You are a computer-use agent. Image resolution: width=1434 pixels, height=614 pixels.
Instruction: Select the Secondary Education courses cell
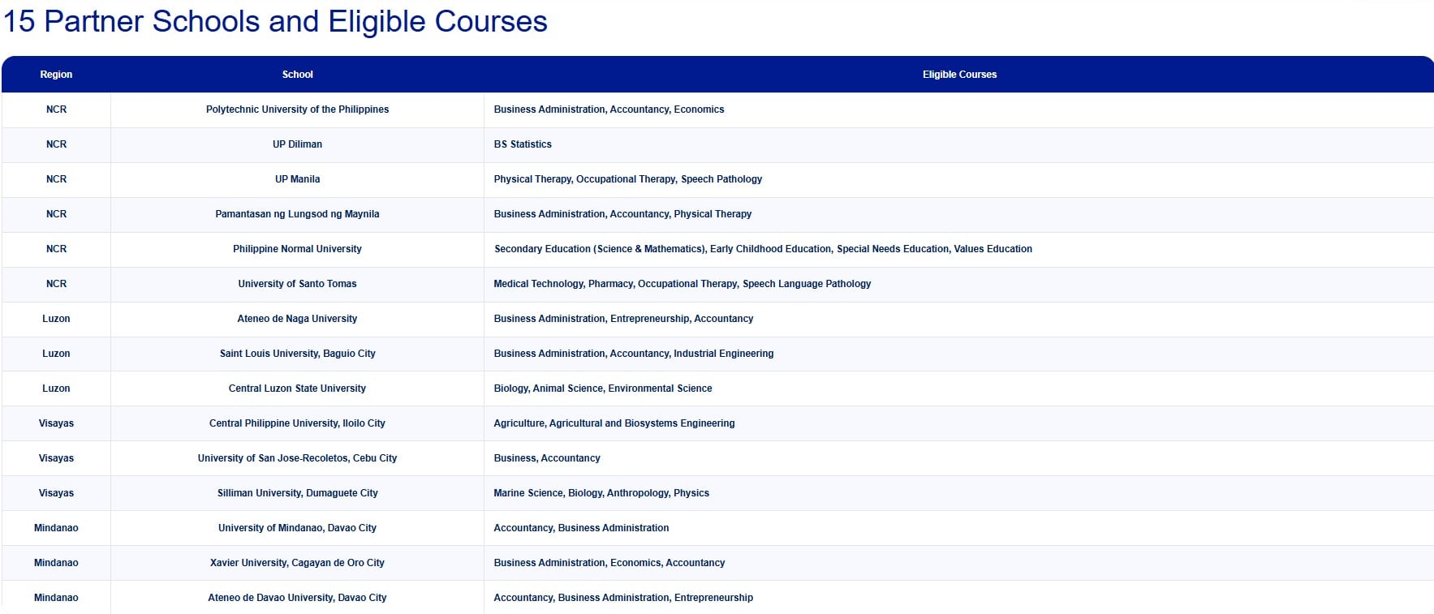tap(959, 249)
